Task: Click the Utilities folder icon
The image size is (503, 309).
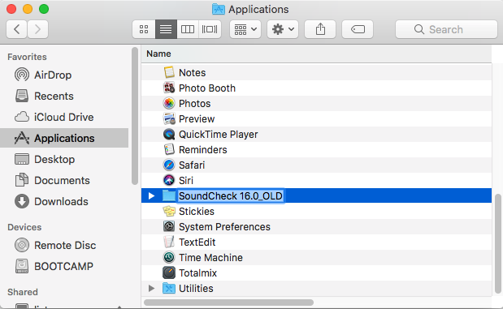Action: point(169,288)
